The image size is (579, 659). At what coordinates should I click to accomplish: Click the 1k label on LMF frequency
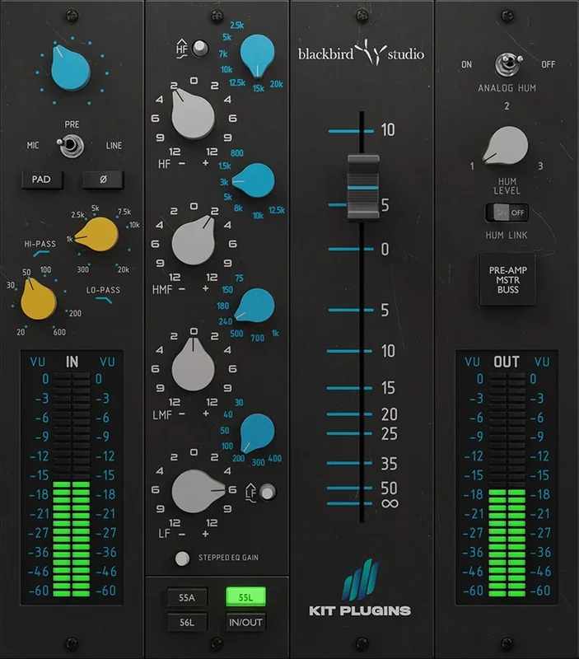pyautogui.click(x=275, y=334)
